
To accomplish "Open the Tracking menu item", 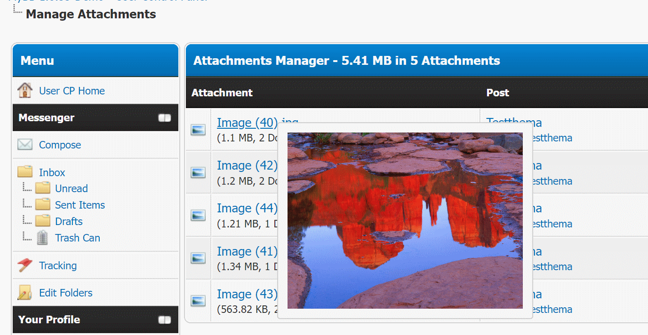I will coord(57,265).
